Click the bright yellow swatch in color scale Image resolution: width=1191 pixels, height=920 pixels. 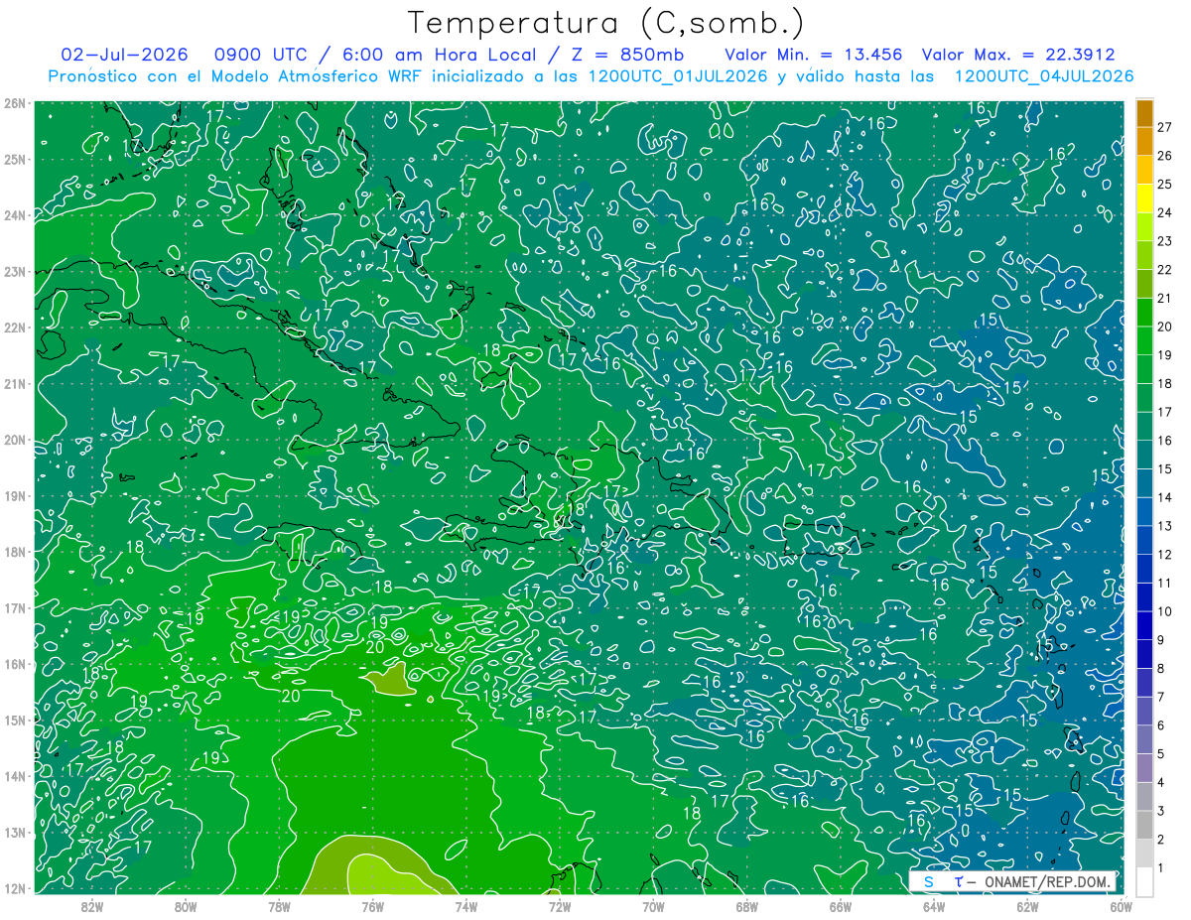pos(1144,198)
